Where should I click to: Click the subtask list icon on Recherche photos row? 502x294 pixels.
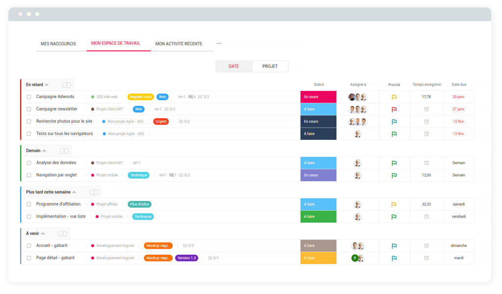[181, 122]
